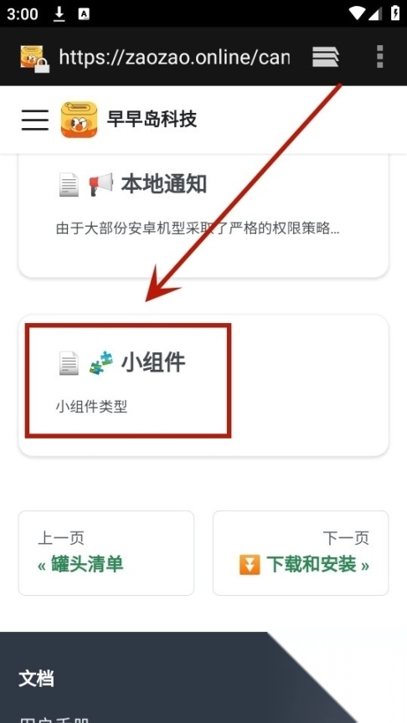
Task: Tap the 本地通知 card description text
Action: coord(198,229)
